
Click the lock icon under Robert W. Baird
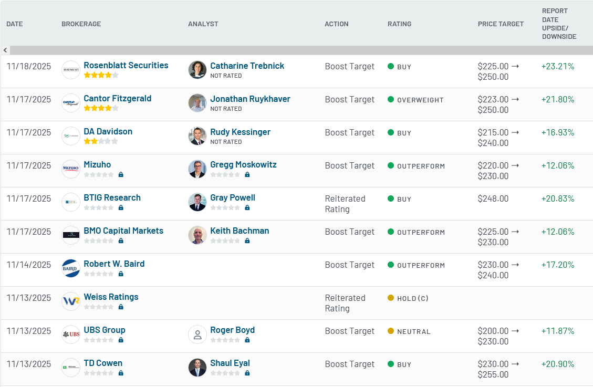pos(121,274)
